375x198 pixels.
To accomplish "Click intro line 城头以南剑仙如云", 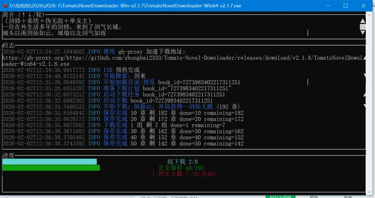I will [54, 33].
